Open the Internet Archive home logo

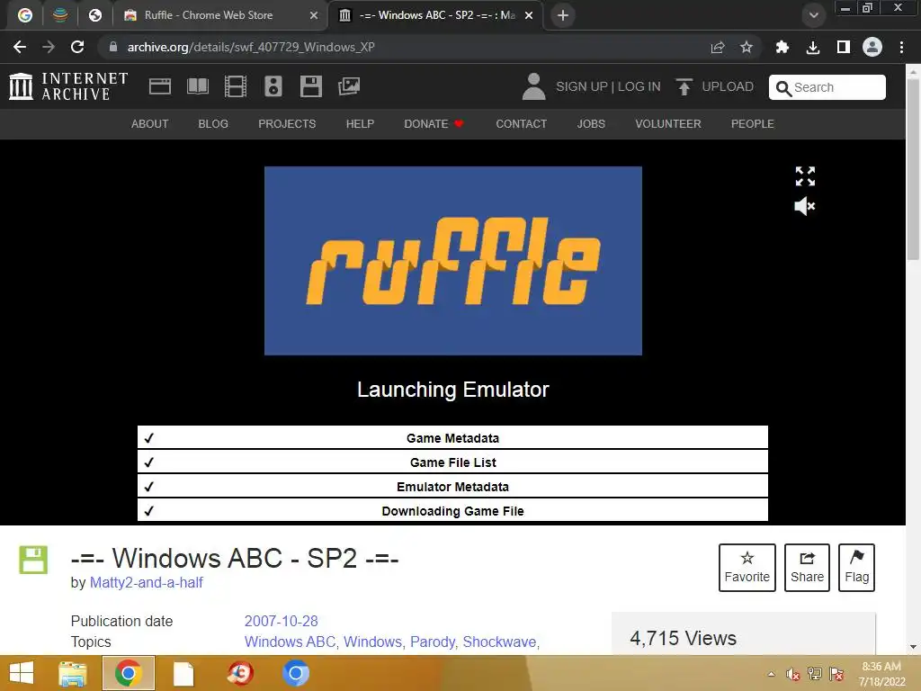pos(68,86)
